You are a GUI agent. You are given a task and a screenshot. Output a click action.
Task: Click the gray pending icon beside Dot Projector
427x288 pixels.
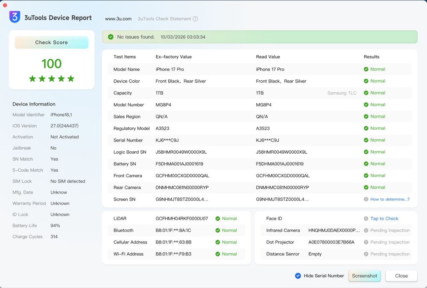(366, 242)
